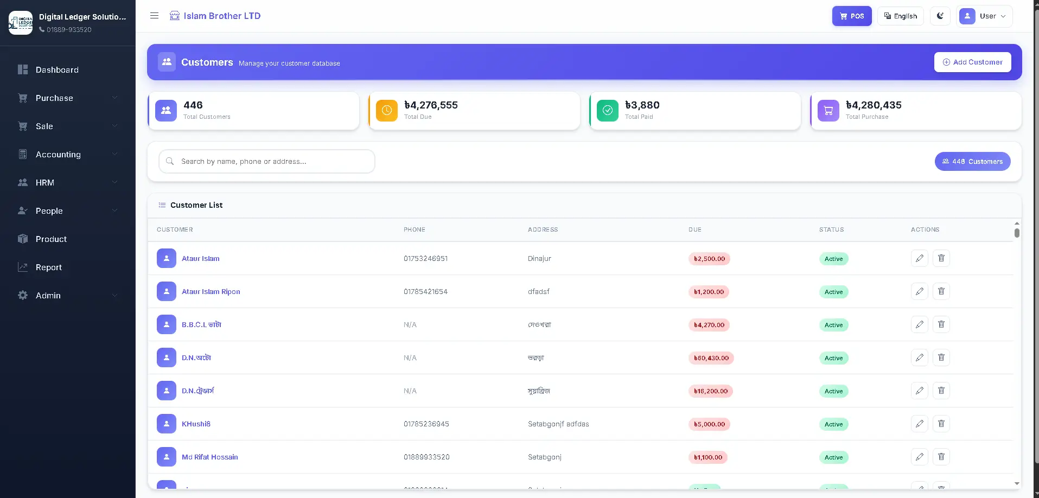This screenshot has height=498, width=1039.
Task: Click the Total Purchase cart icon
Action: (828, 111)
